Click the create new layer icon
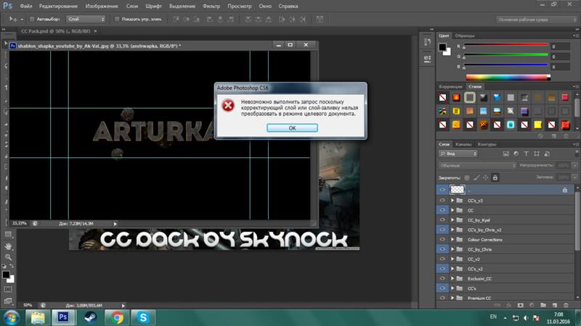The height and width of the screenshot is (326, 581). 554,305
